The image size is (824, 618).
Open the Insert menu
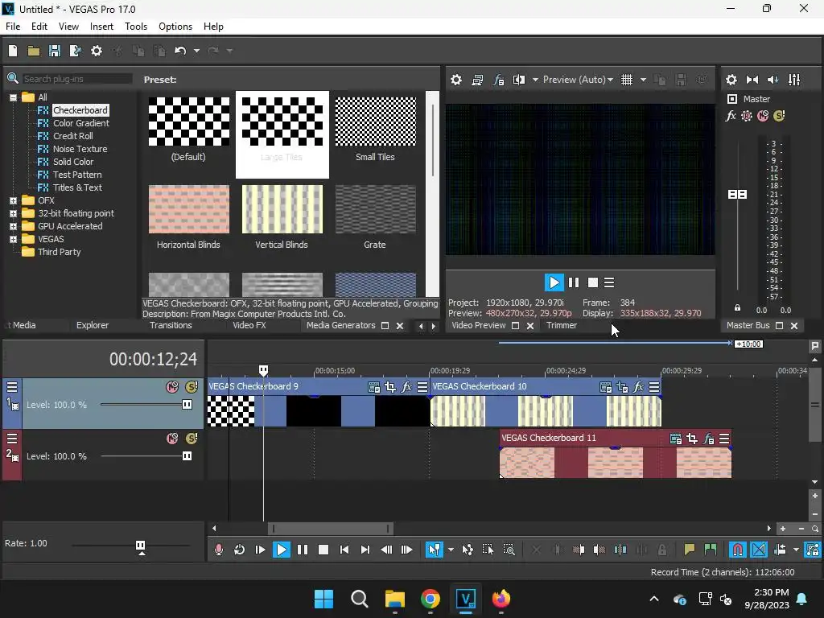(101, 27)
